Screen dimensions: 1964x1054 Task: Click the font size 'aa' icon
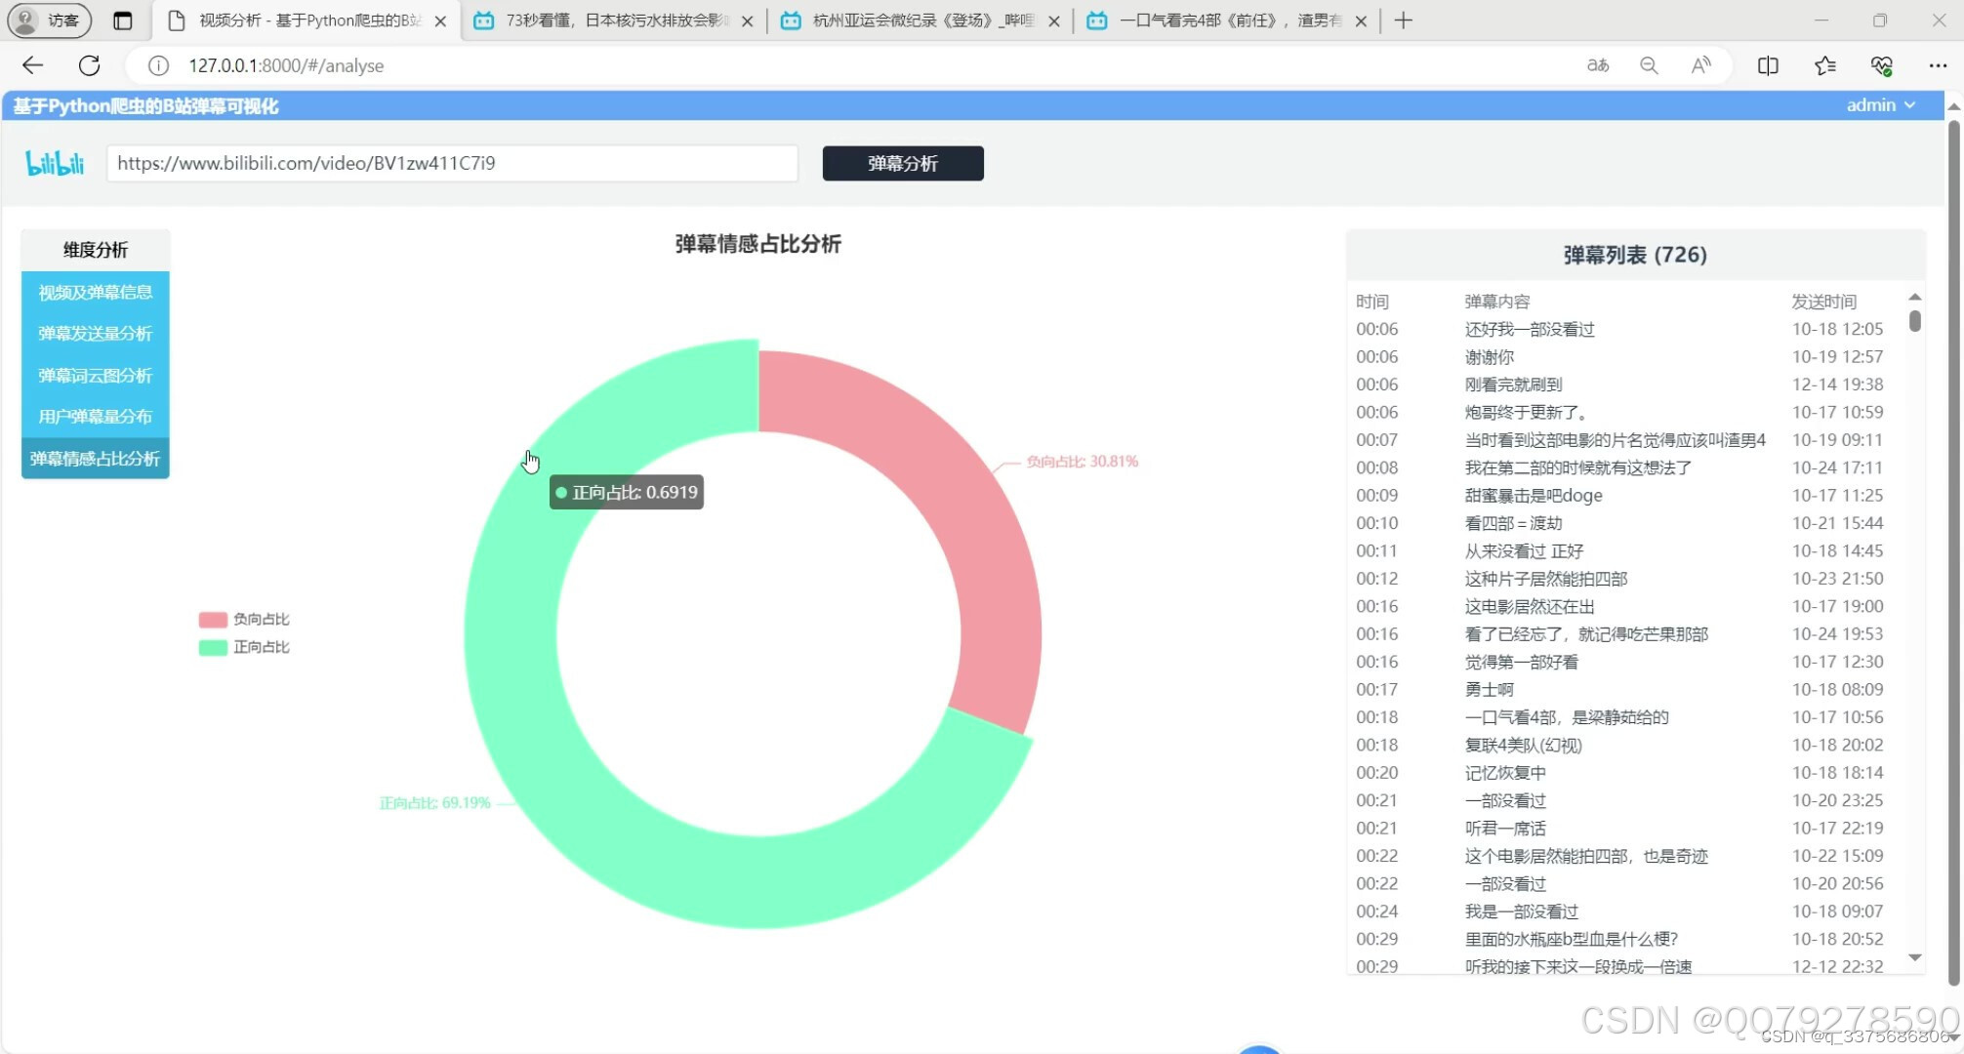1598,65
